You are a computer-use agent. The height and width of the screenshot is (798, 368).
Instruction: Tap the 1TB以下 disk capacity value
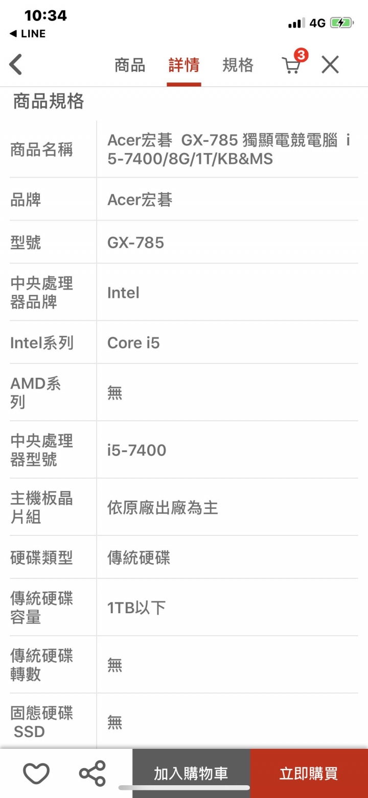click(x=136, y=608)
